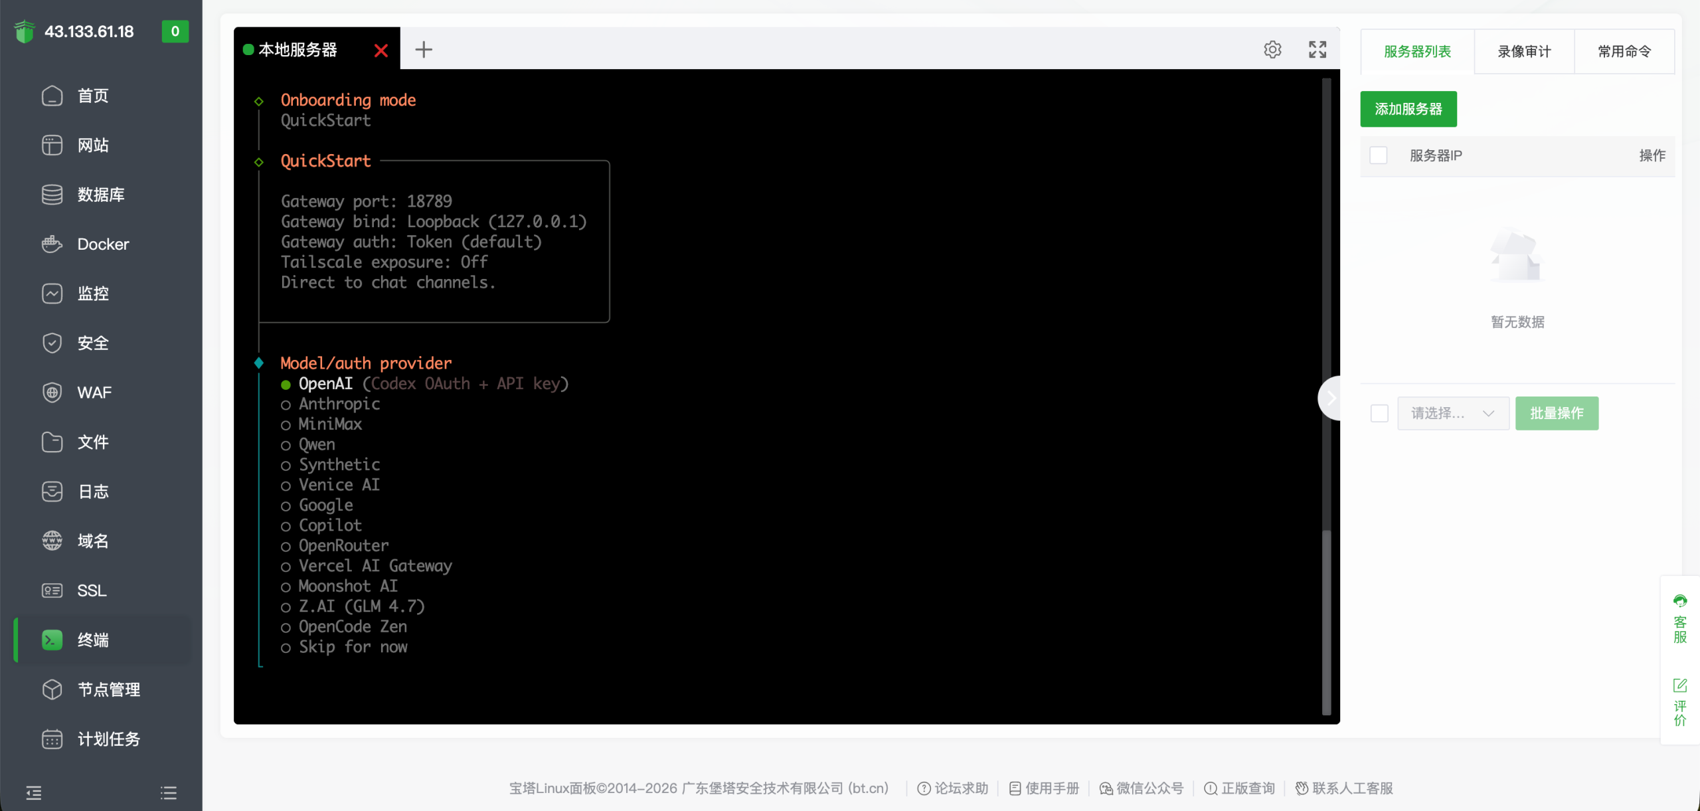
Task: Open sidebar menu list options icon
Action: tap(169, 792)
